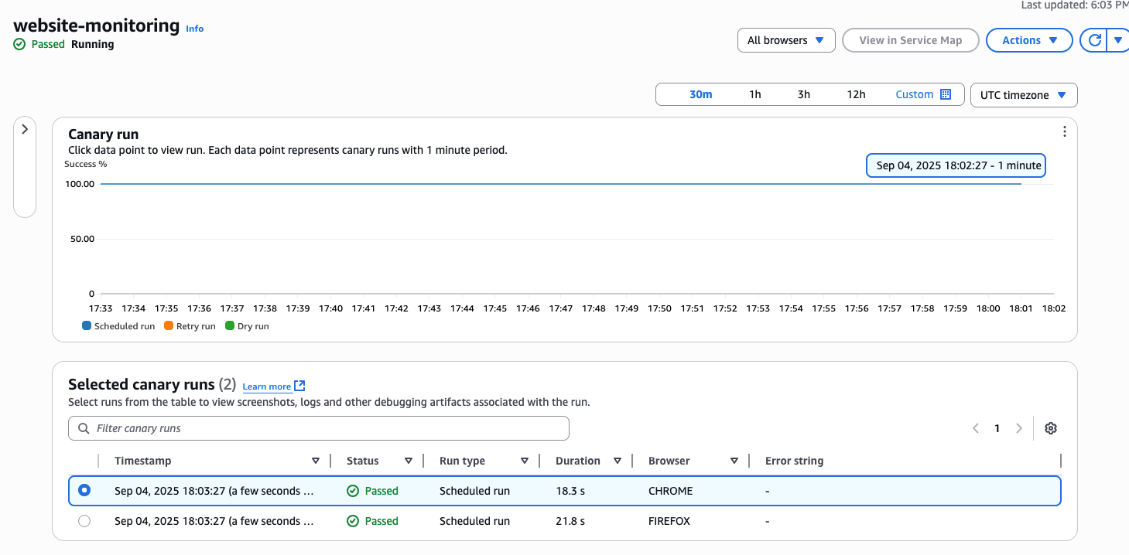Open the table settings gear icon

(1050, 428)
